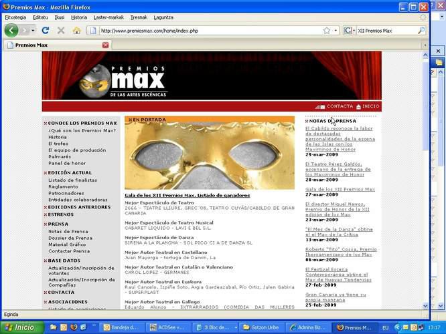Click the golden mask En Portada image
This screenshot has width=446, height=334.
click(x=210, y=156)
